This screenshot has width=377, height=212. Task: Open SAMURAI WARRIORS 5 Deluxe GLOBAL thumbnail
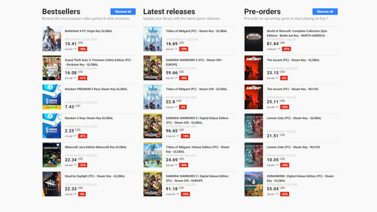(153, 126)
